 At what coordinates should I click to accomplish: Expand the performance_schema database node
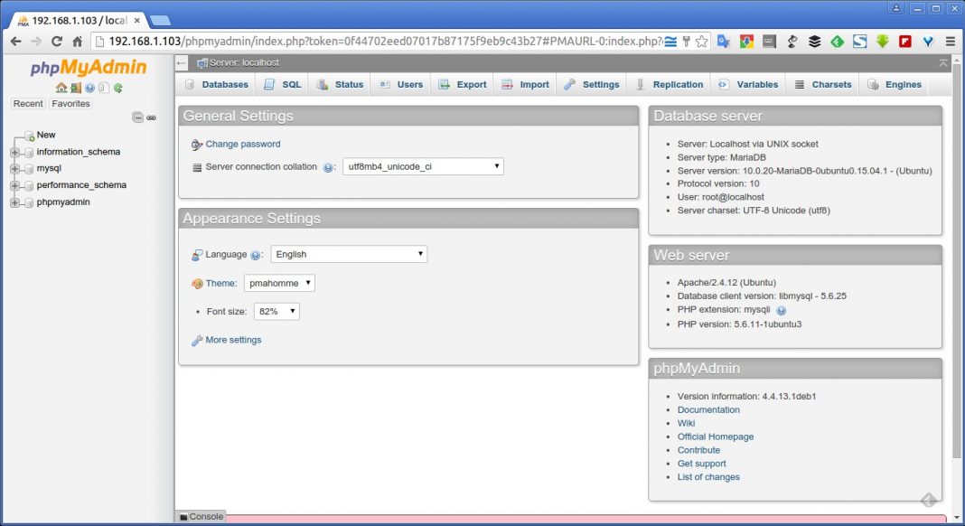click(x=14, y=185)
